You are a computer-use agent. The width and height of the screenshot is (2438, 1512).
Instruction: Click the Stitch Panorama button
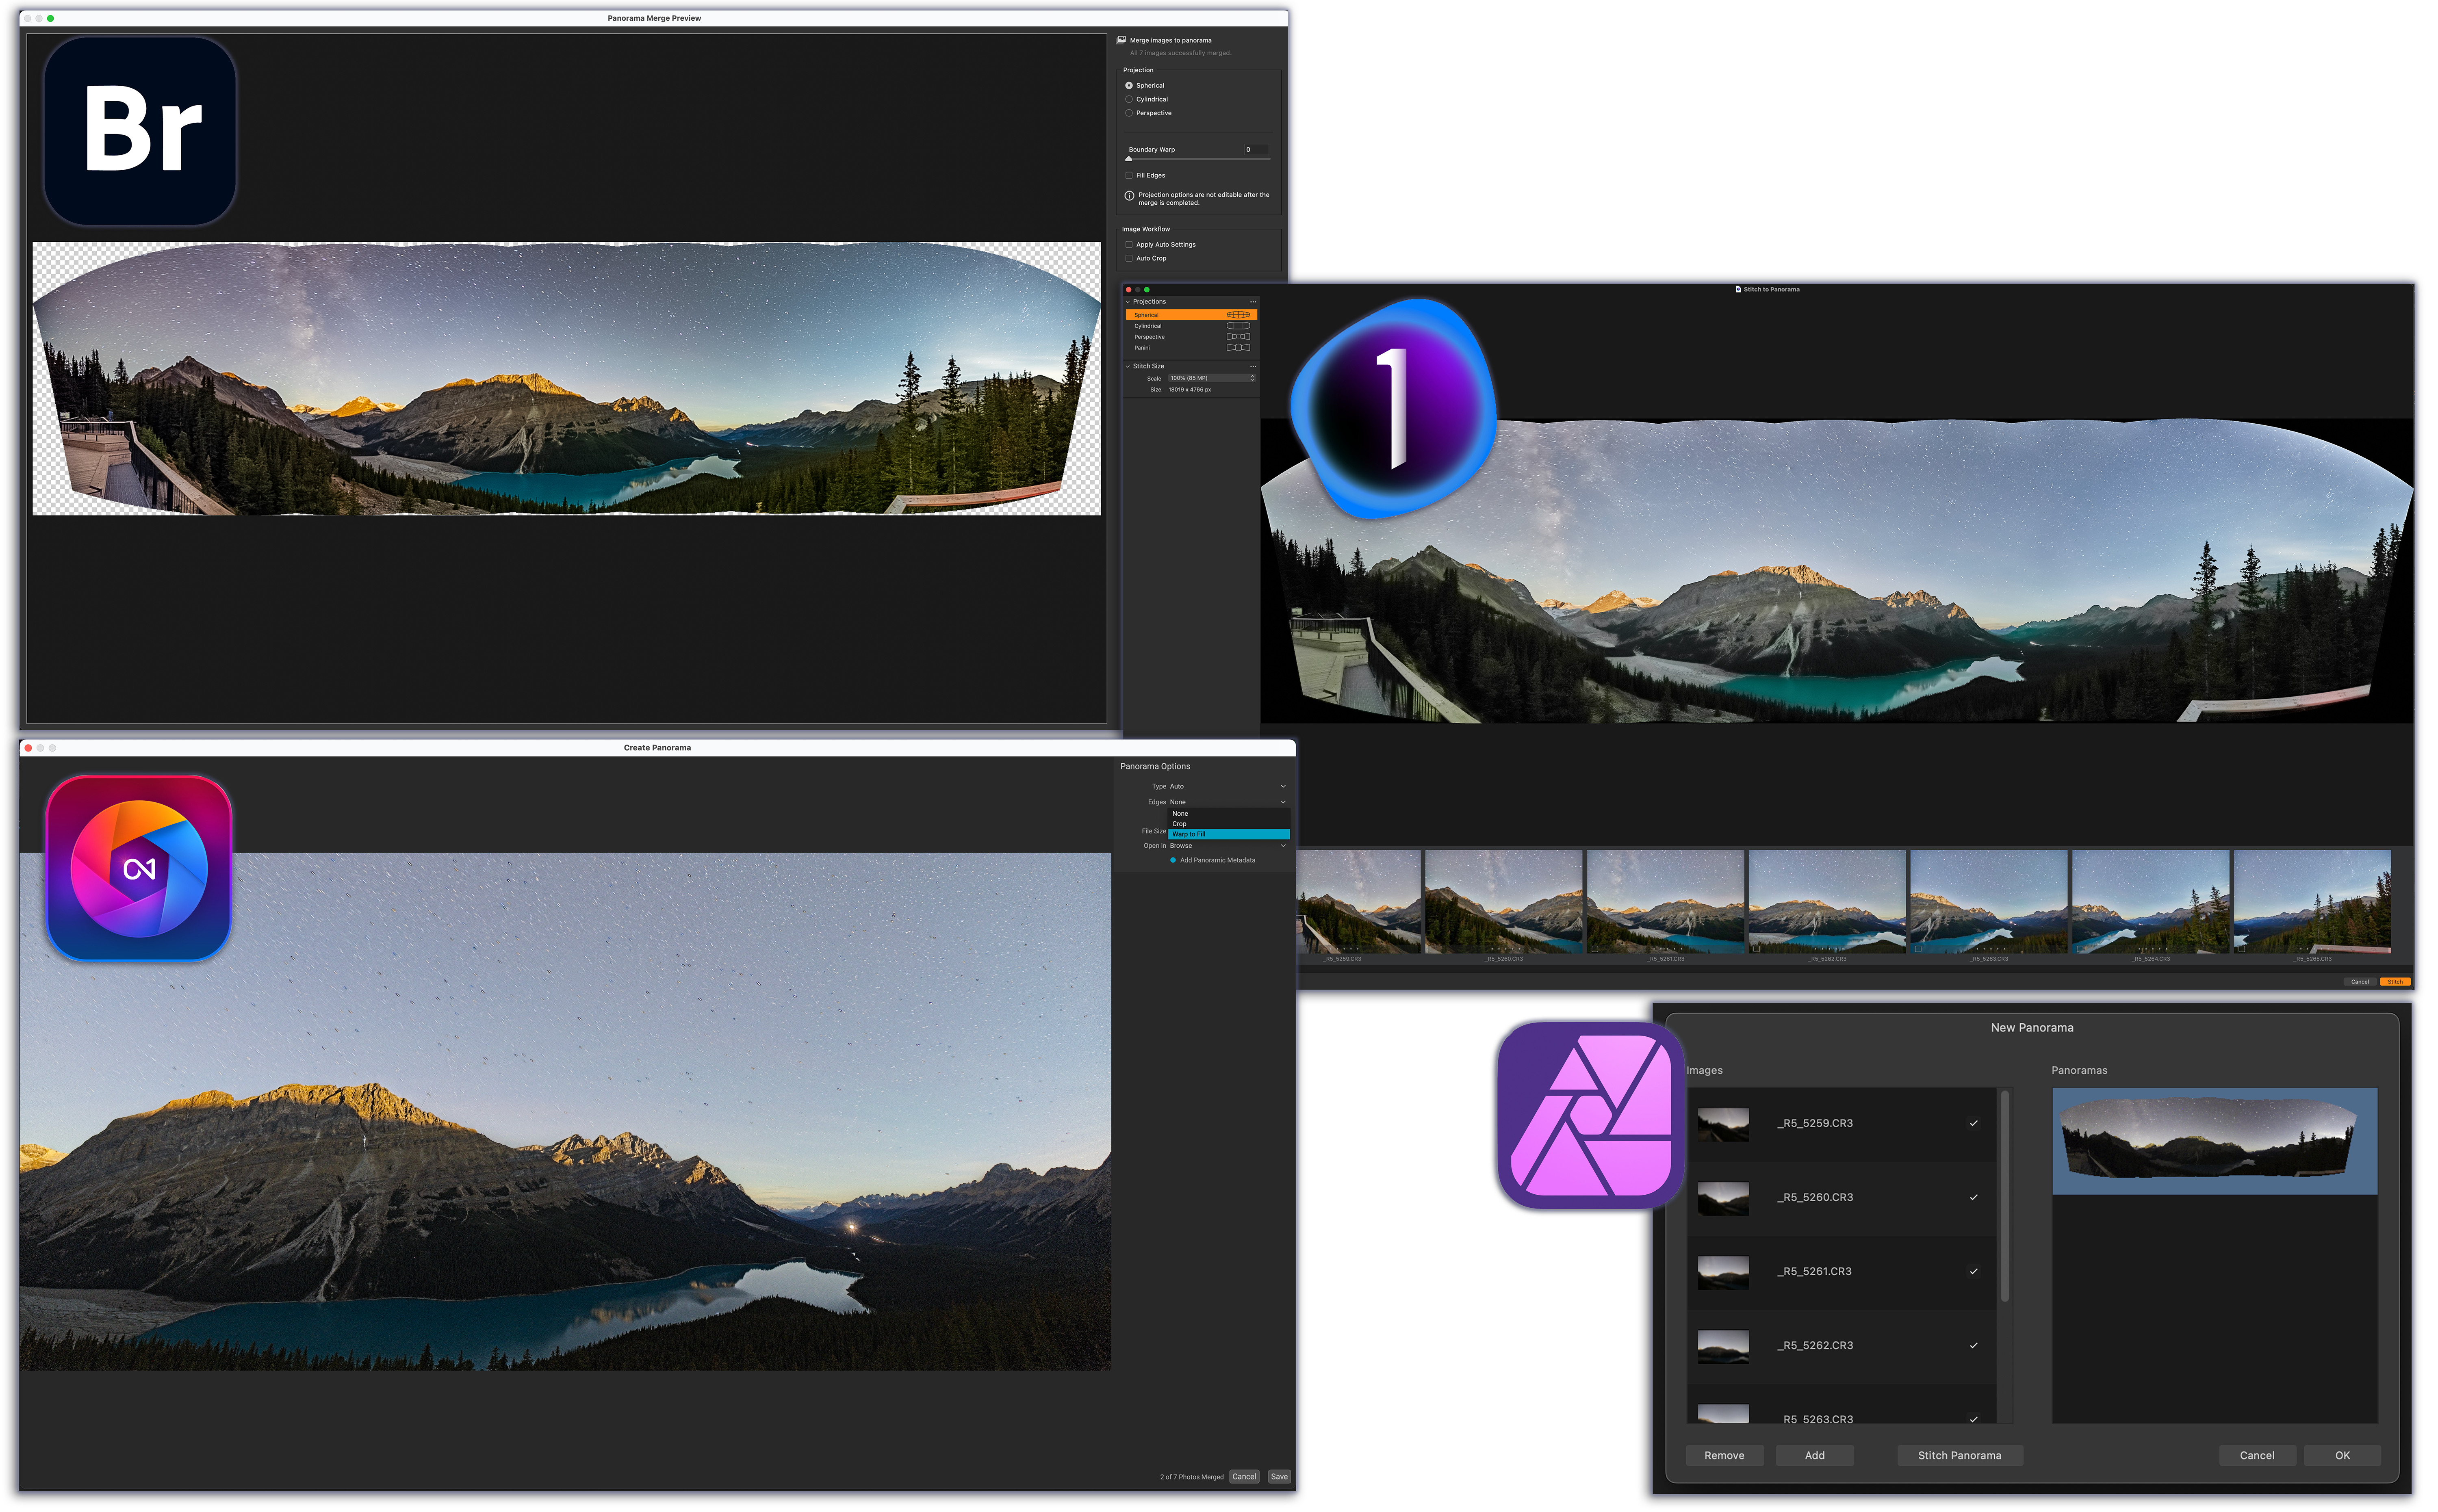click(x=1958, y=1455)
